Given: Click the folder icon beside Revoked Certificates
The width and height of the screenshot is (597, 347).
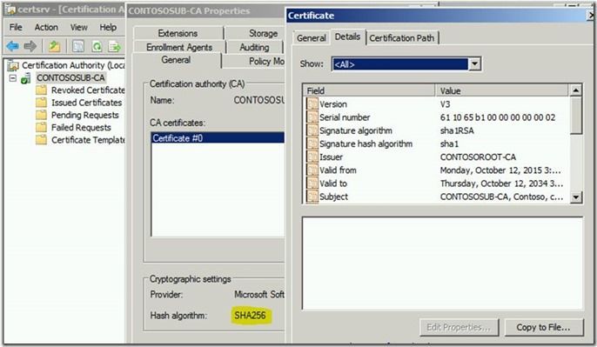Looking at the screenshot, I should 41,90.
